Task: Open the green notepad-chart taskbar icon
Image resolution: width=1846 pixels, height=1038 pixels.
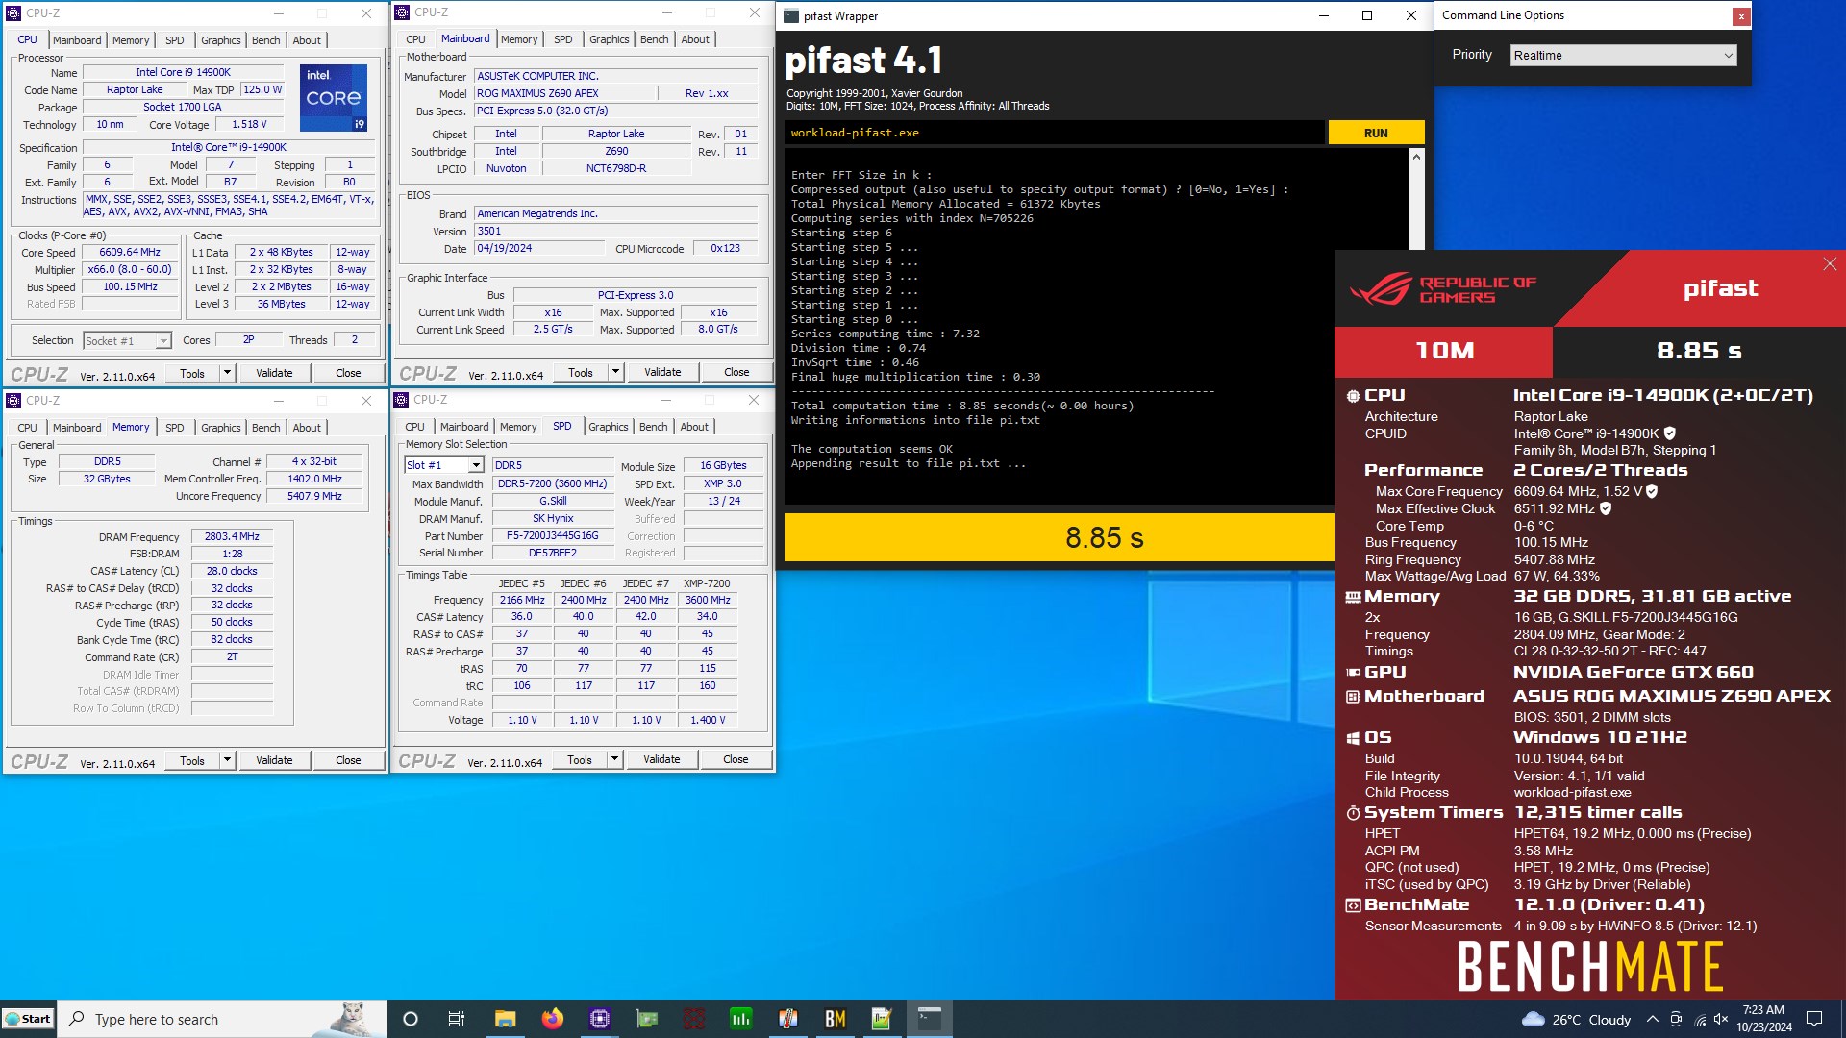Action: pyautogui.click(x=882, y=1019)
